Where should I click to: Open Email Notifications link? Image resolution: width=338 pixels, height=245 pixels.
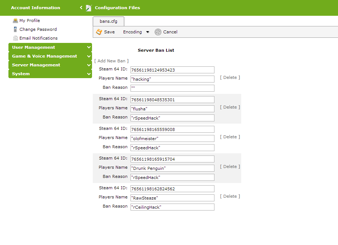(38, 38)
